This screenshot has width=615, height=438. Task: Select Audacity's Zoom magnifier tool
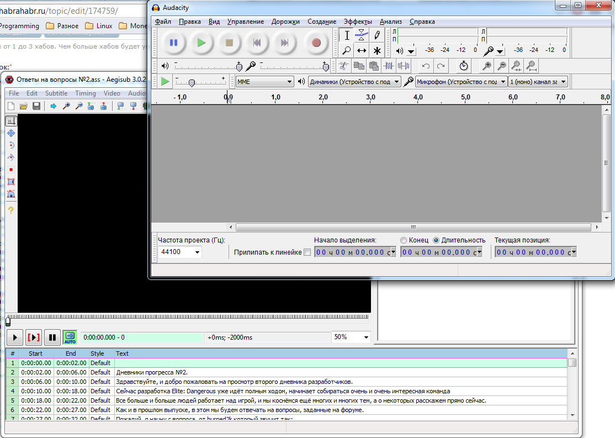tap(347, 51)
